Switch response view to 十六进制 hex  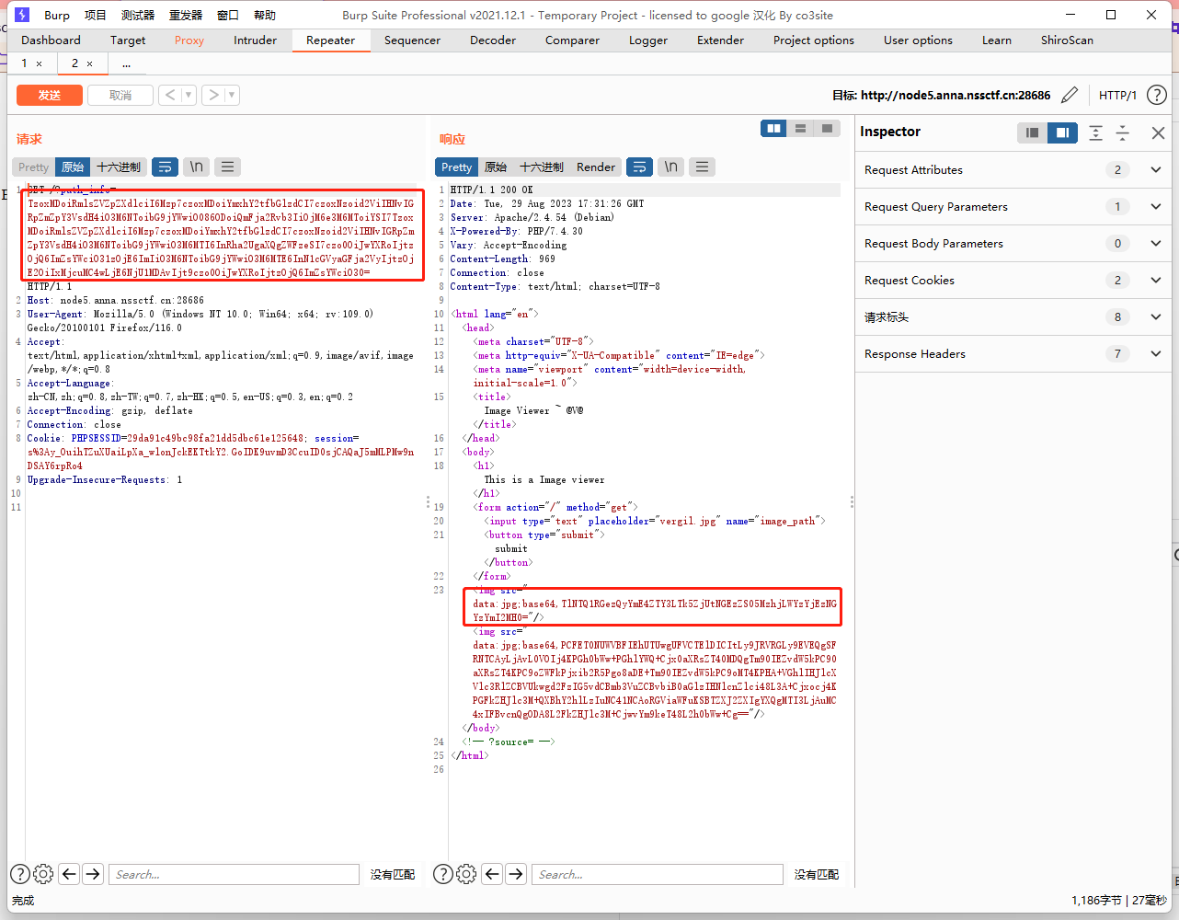(542, 167)
